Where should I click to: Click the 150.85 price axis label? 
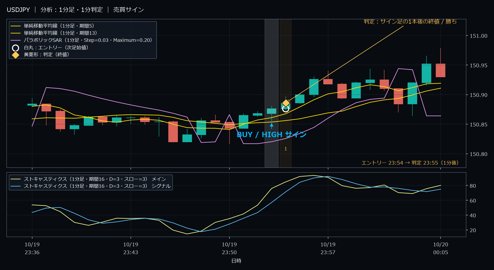479,124
